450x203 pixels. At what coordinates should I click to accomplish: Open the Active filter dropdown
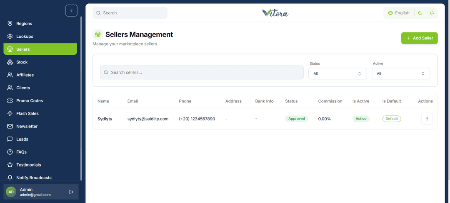pos(401,73)
